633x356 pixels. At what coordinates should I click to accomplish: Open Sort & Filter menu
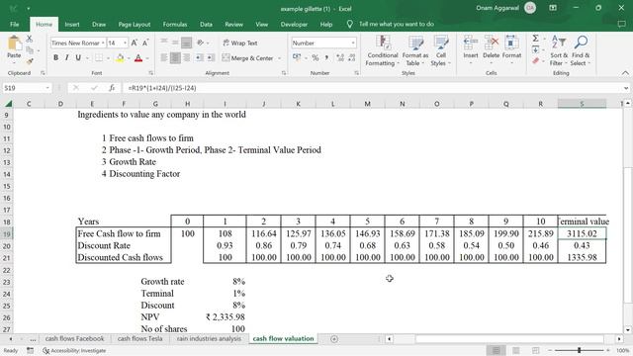[559, 50]
